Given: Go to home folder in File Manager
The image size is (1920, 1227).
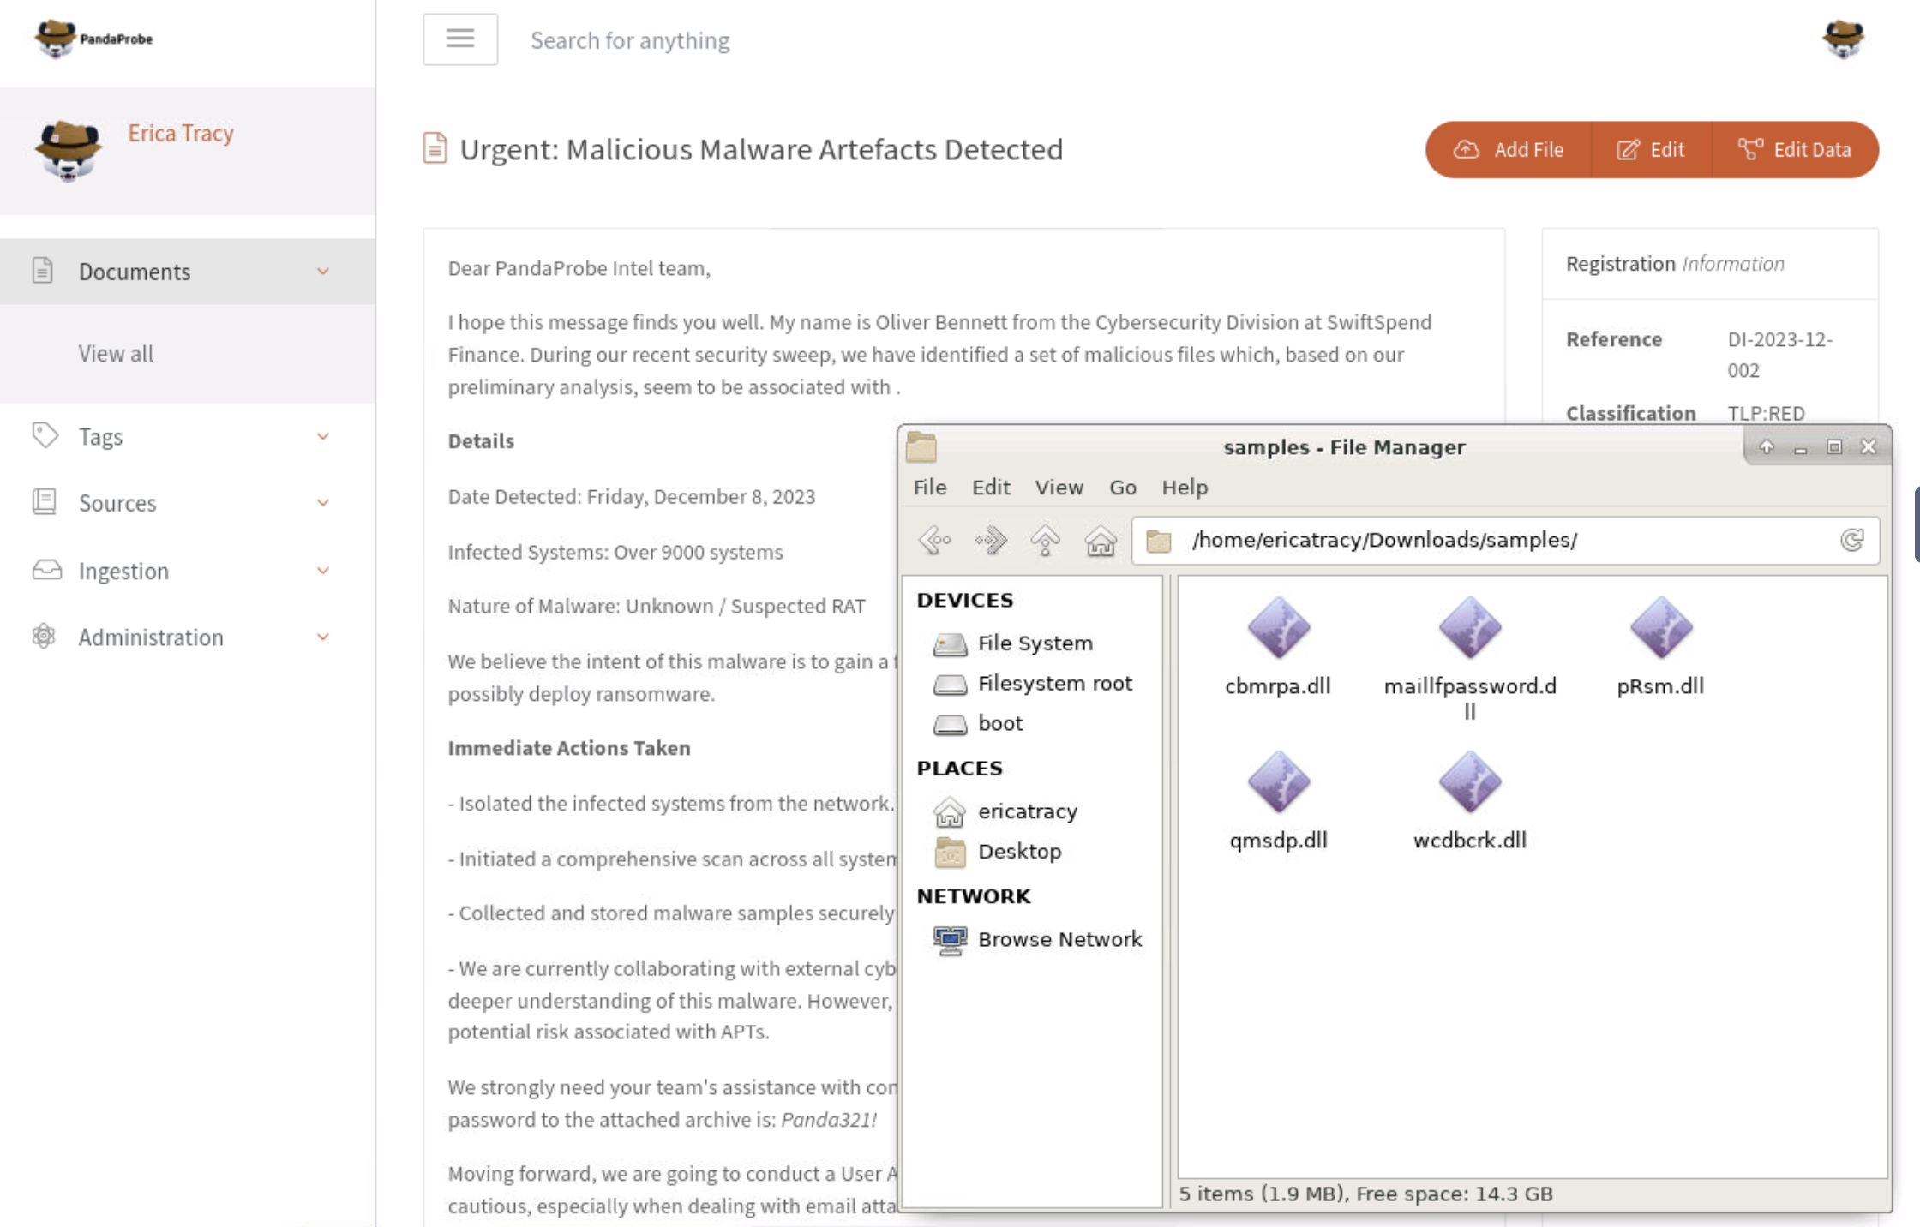Looking at the screenshot, I should (x=1101, y=540).
